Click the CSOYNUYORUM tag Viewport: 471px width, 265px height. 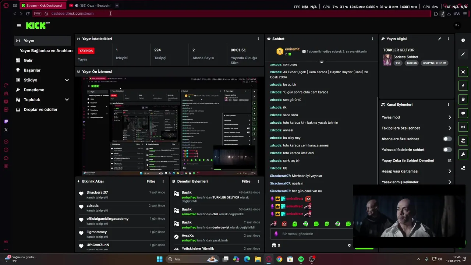pos(435,63)
